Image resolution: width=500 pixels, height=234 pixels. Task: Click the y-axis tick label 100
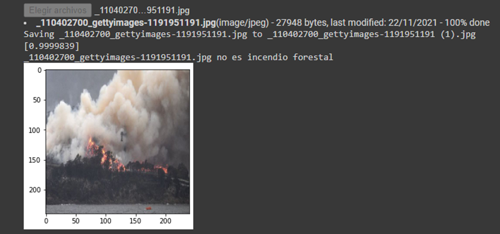point(37,130)
